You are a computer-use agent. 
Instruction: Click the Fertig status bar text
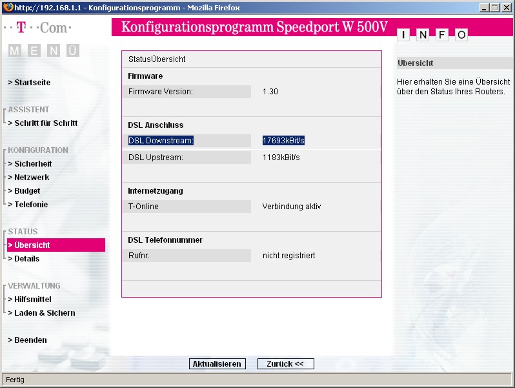point(15,380)
